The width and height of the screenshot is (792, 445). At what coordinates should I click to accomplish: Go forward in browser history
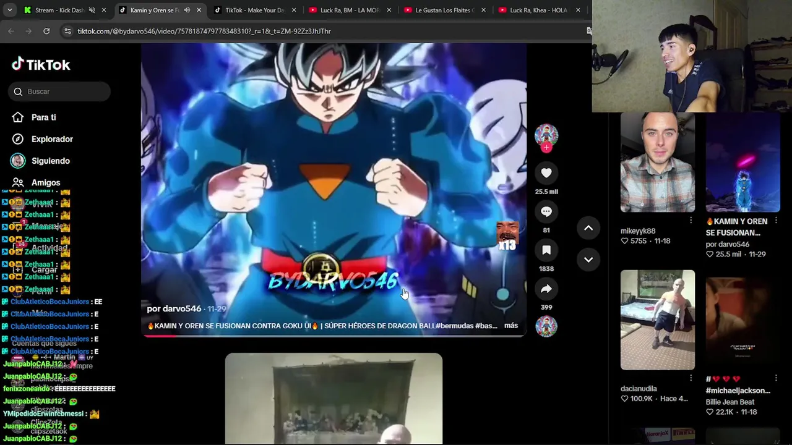(28, 31)
